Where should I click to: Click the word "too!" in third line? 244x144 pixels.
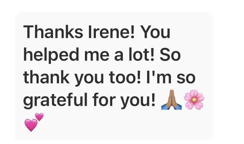pos(125,77)
